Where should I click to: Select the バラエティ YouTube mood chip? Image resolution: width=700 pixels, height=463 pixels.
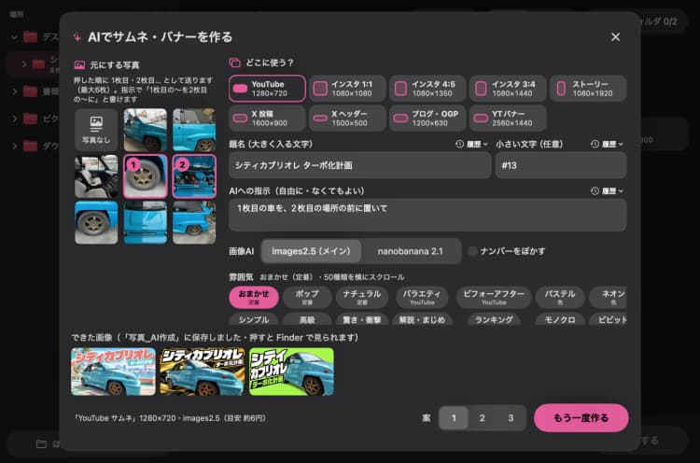(x=422, y=297)
